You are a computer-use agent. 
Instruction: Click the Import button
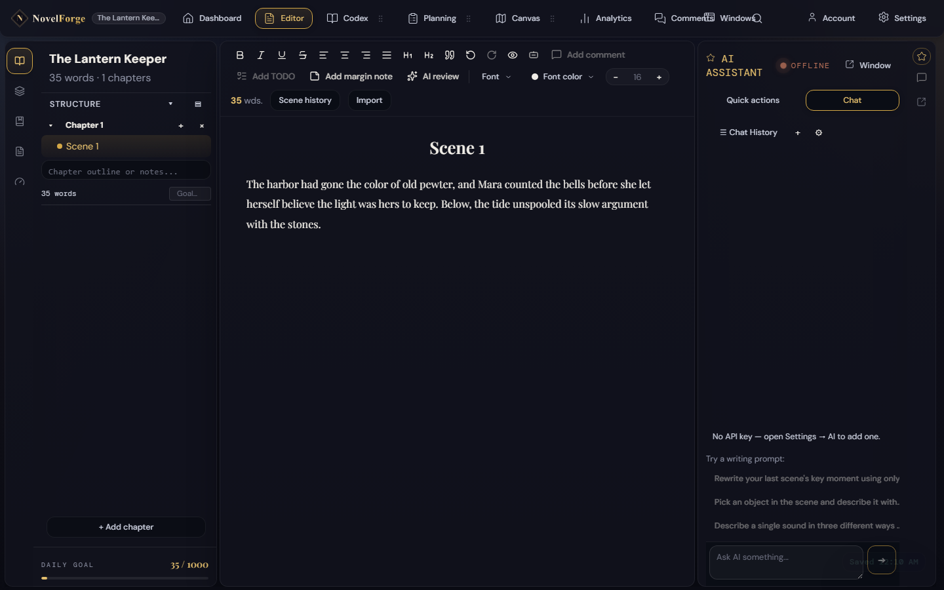coord(369,100)
